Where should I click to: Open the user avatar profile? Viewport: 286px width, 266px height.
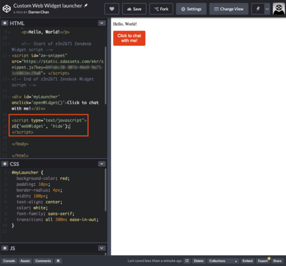pos(279,9)
